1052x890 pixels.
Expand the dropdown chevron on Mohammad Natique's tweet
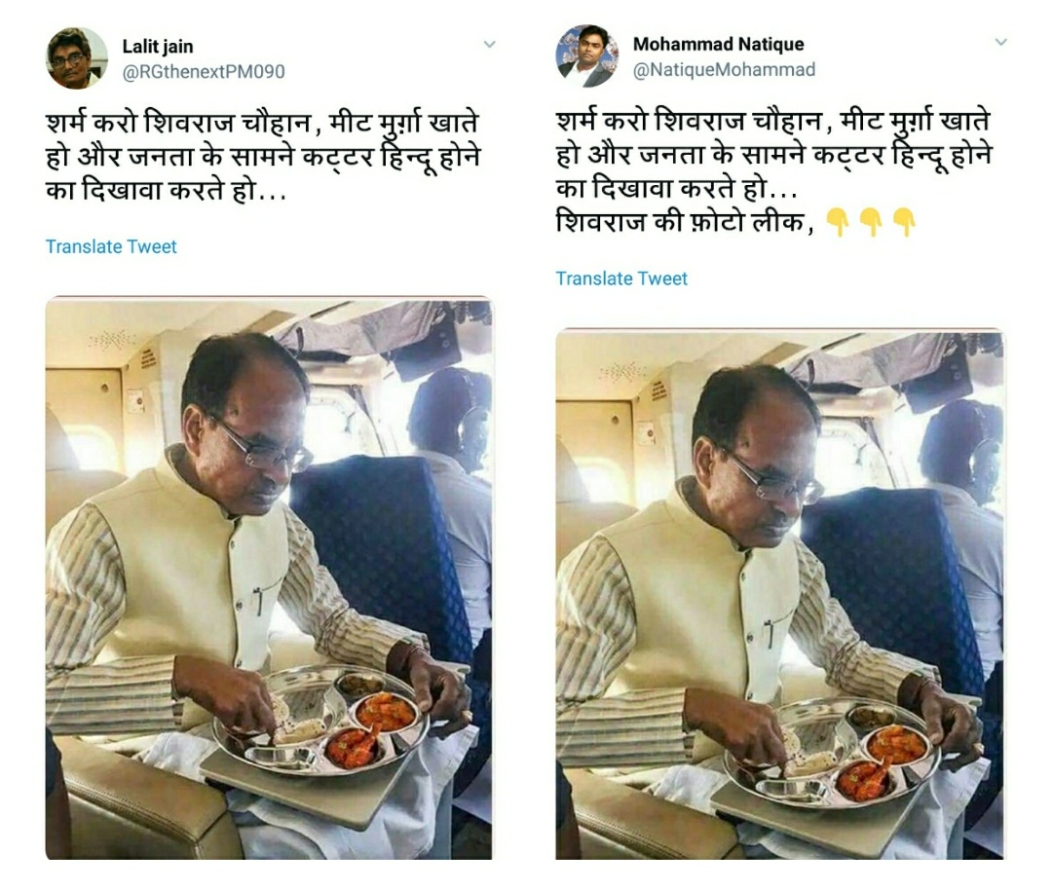[x=1001, y=42]
